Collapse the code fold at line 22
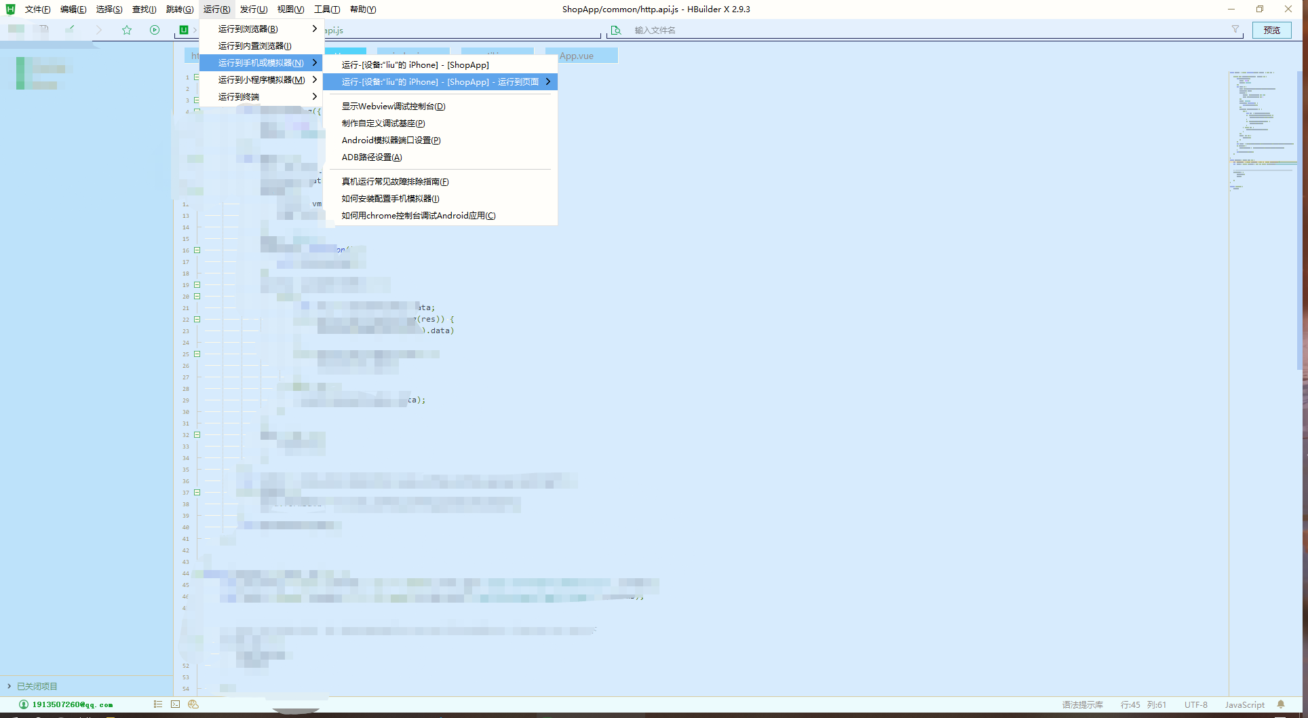 pos(197,319)
